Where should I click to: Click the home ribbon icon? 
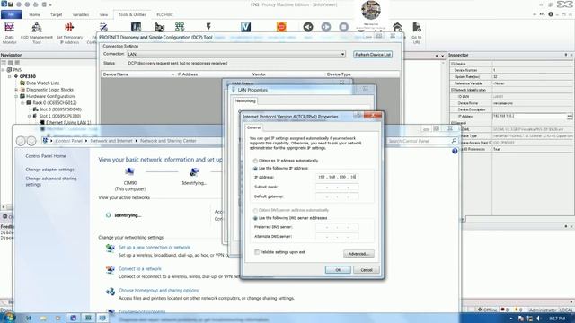397,27
